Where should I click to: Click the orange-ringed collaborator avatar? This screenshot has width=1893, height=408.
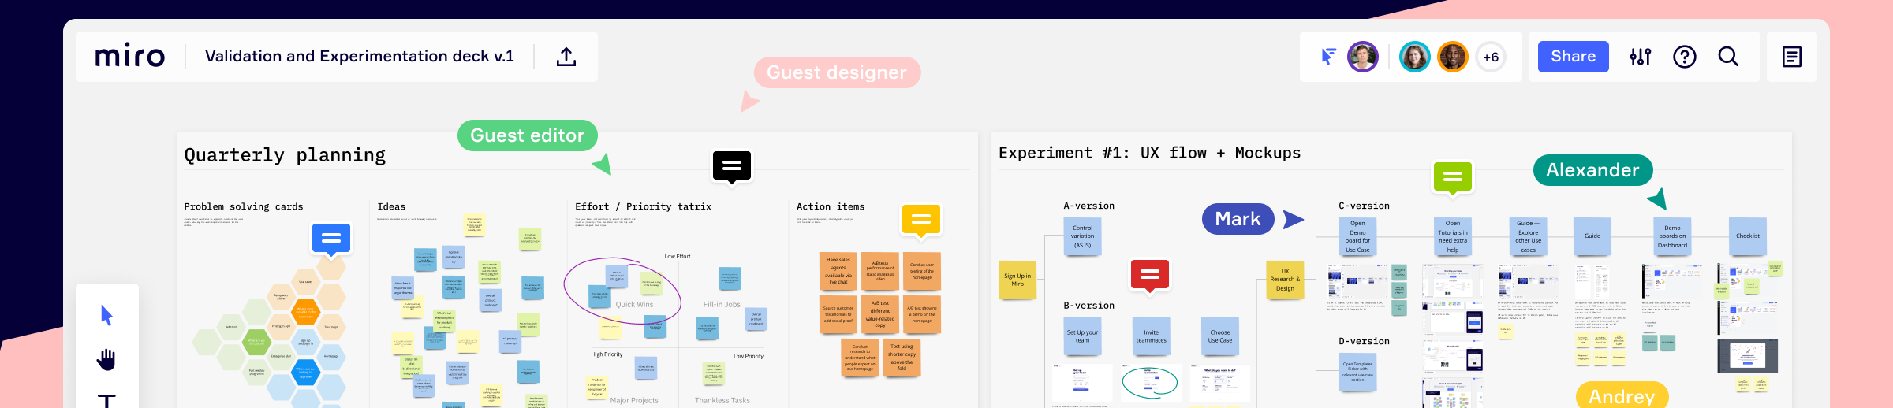(x=1452, y=57)
